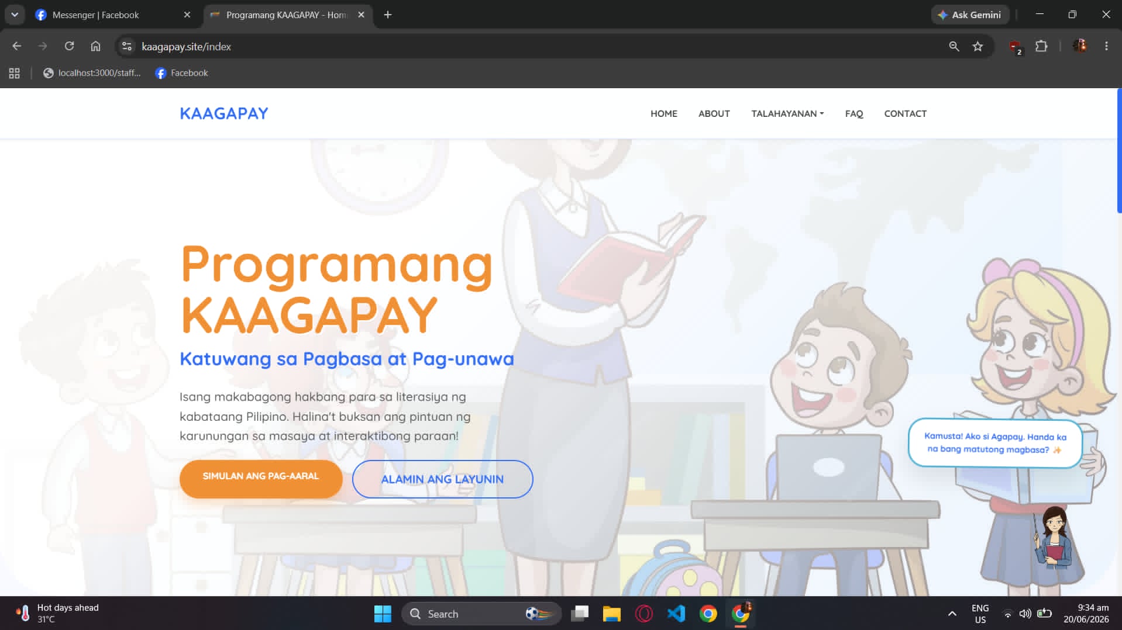
Task: Click the KAAGAPAY site logo
Action: coord(223,113)
